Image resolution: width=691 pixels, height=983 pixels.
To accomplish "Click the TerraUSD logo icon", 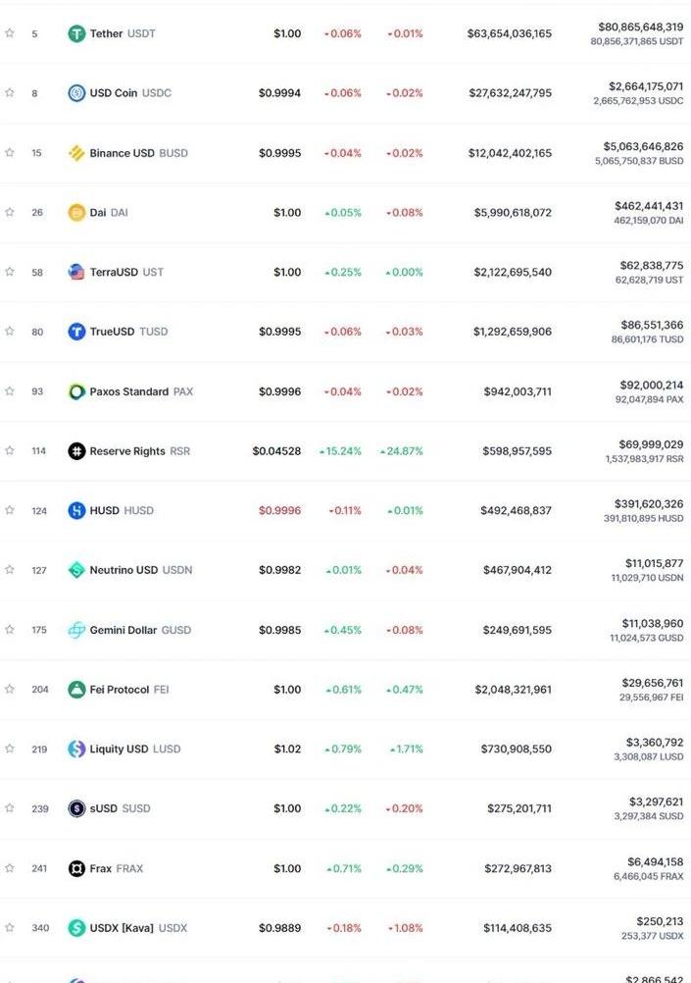I will point(76,272).
